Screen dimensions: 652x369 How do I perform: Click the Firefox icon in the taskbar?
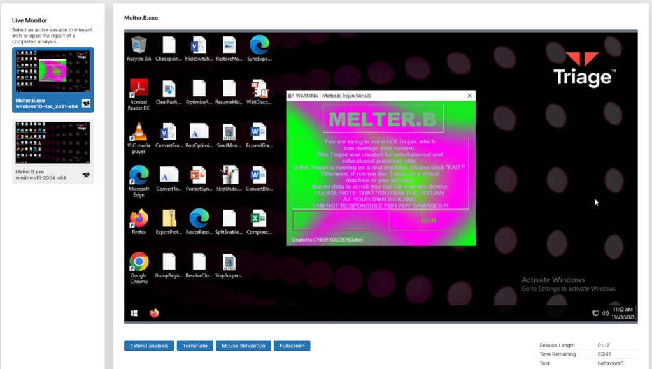coord(154,313)
